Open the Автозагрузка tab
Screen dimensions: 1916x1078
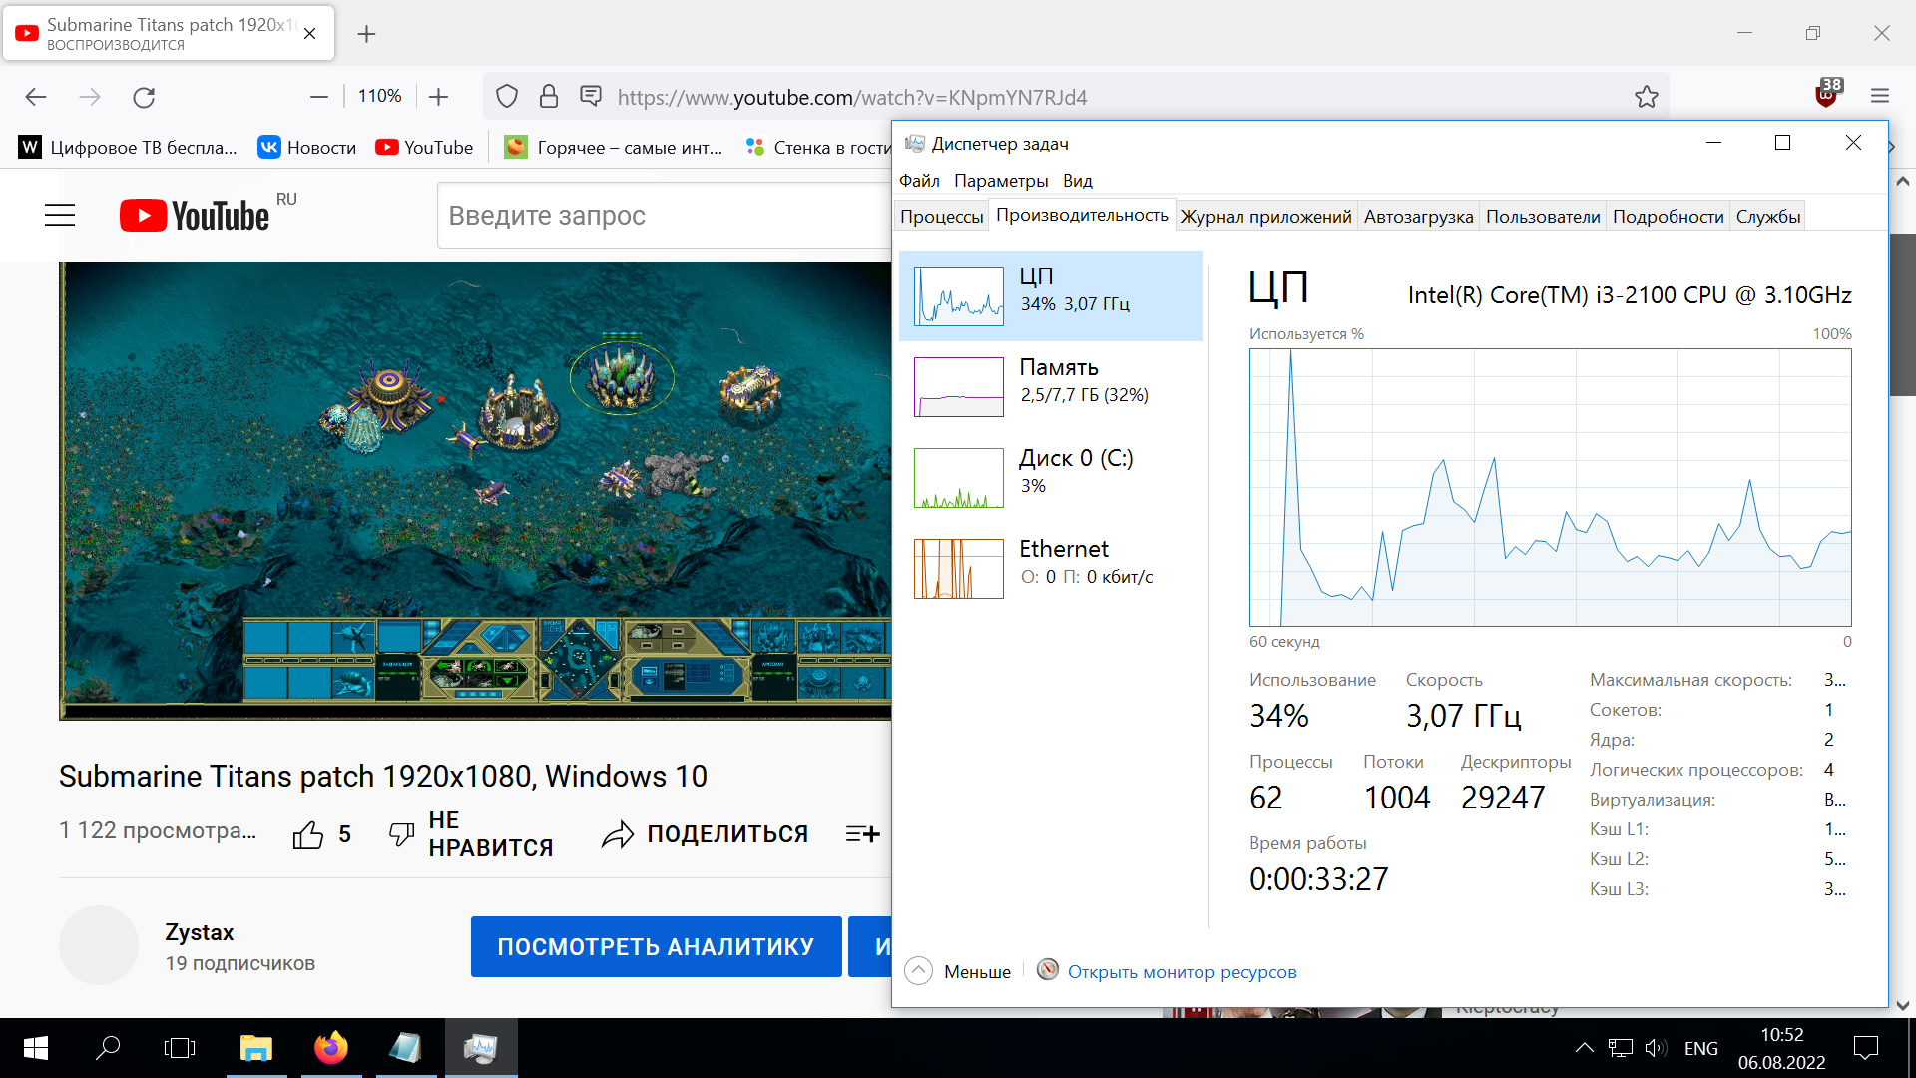(1417, 217)
